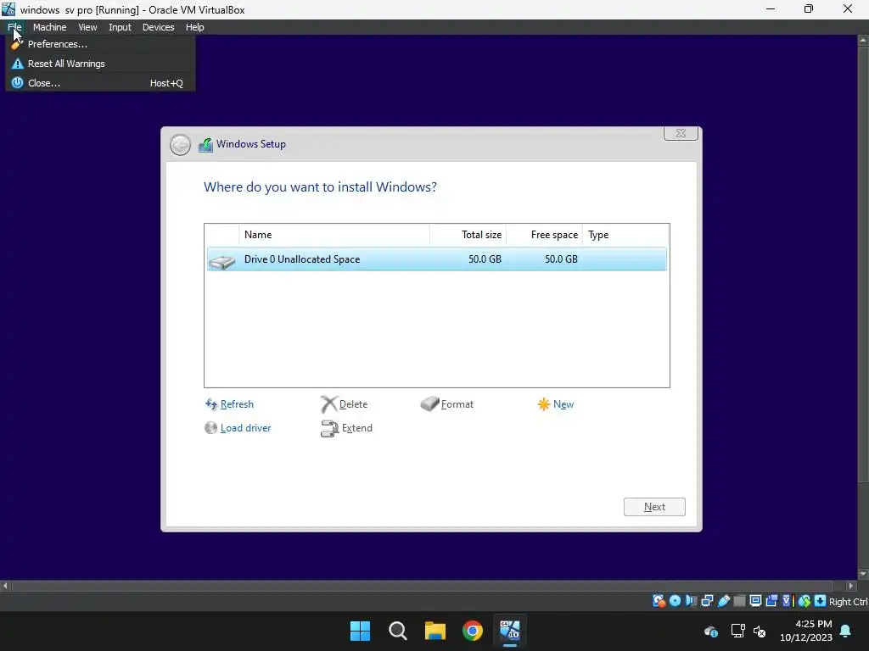Click the Drive 0 disk icon

tap(222, 260)
